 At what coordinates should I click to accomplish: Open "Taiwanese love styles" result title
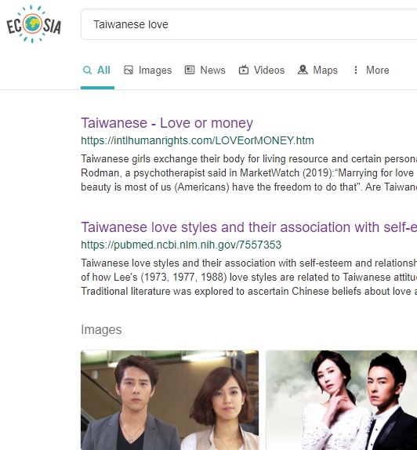(x=248, y=227)
